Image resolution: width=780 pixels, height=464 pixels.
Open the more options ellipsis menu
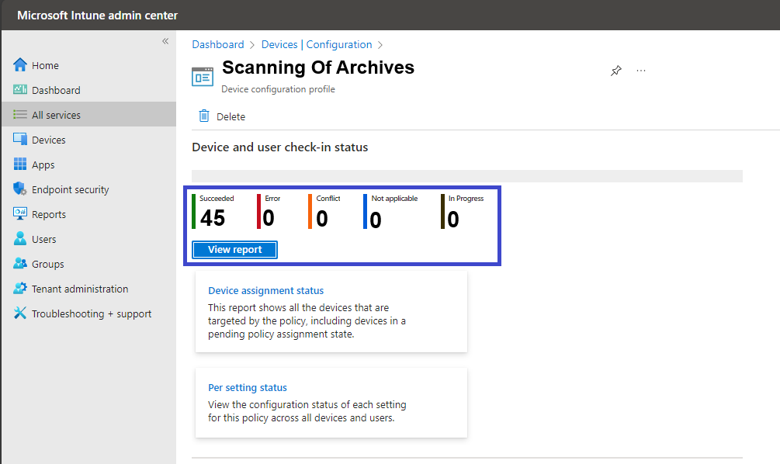click(641, 71)
